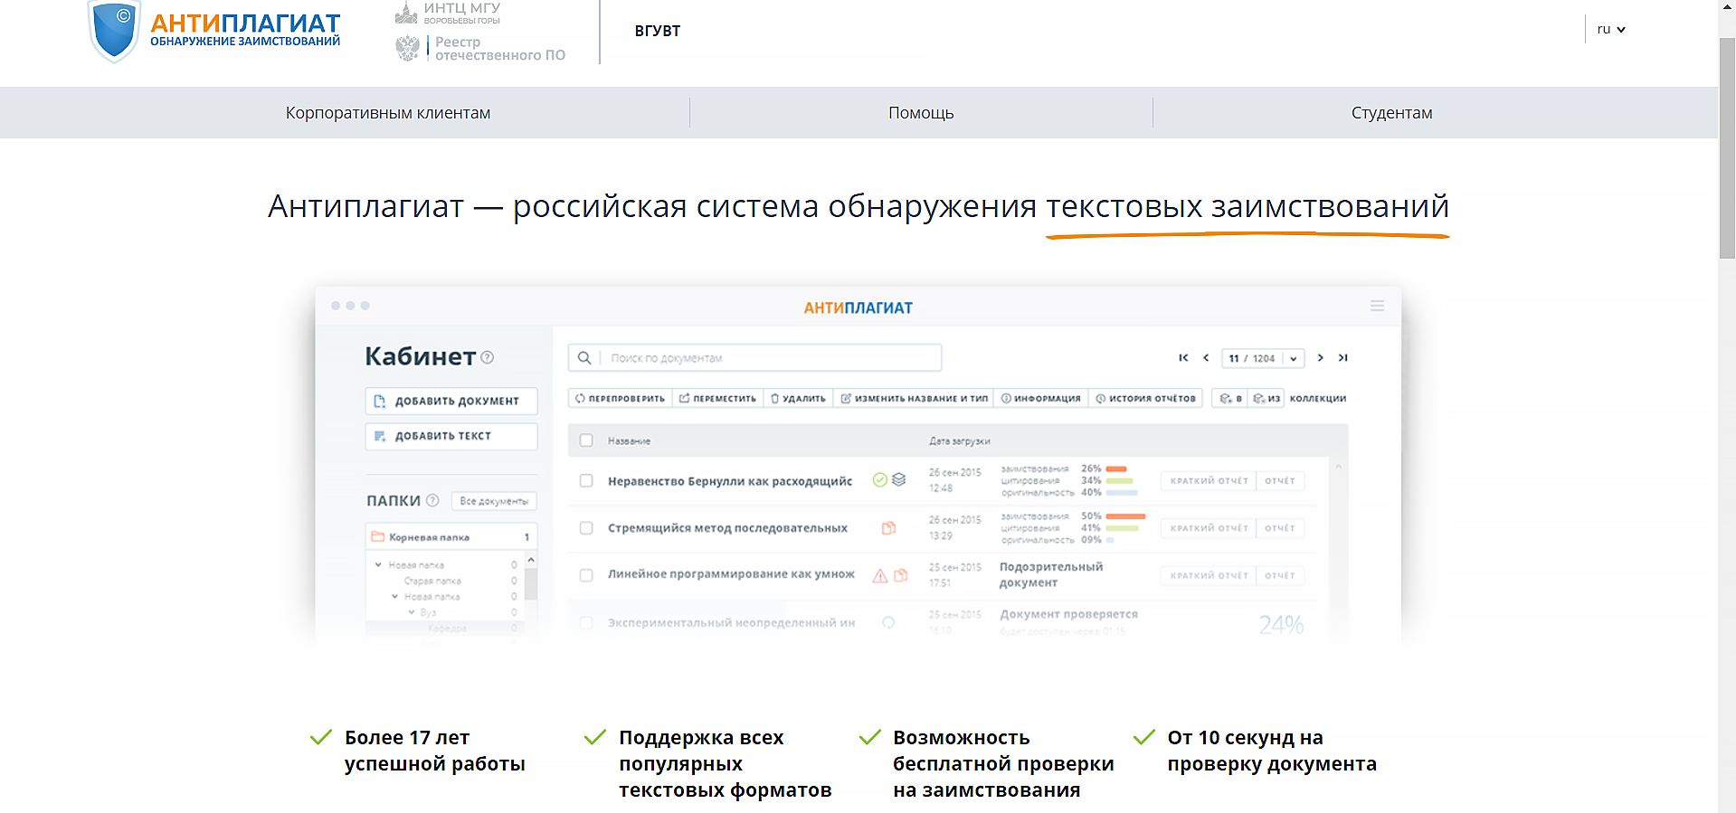Check the Стремящийся метод document checkbox
The height and width of the screenshot is (813, 1736).
pyautogui.click(x=586, y=528)
